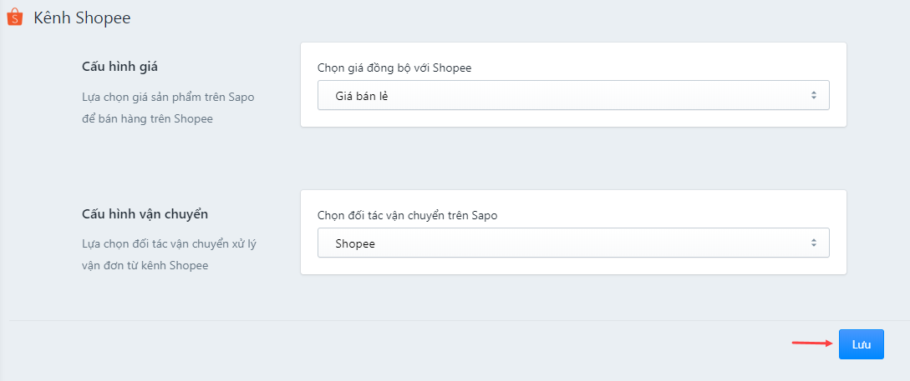
Task: Click the Shopee selected value text
Action: point(355,243)
